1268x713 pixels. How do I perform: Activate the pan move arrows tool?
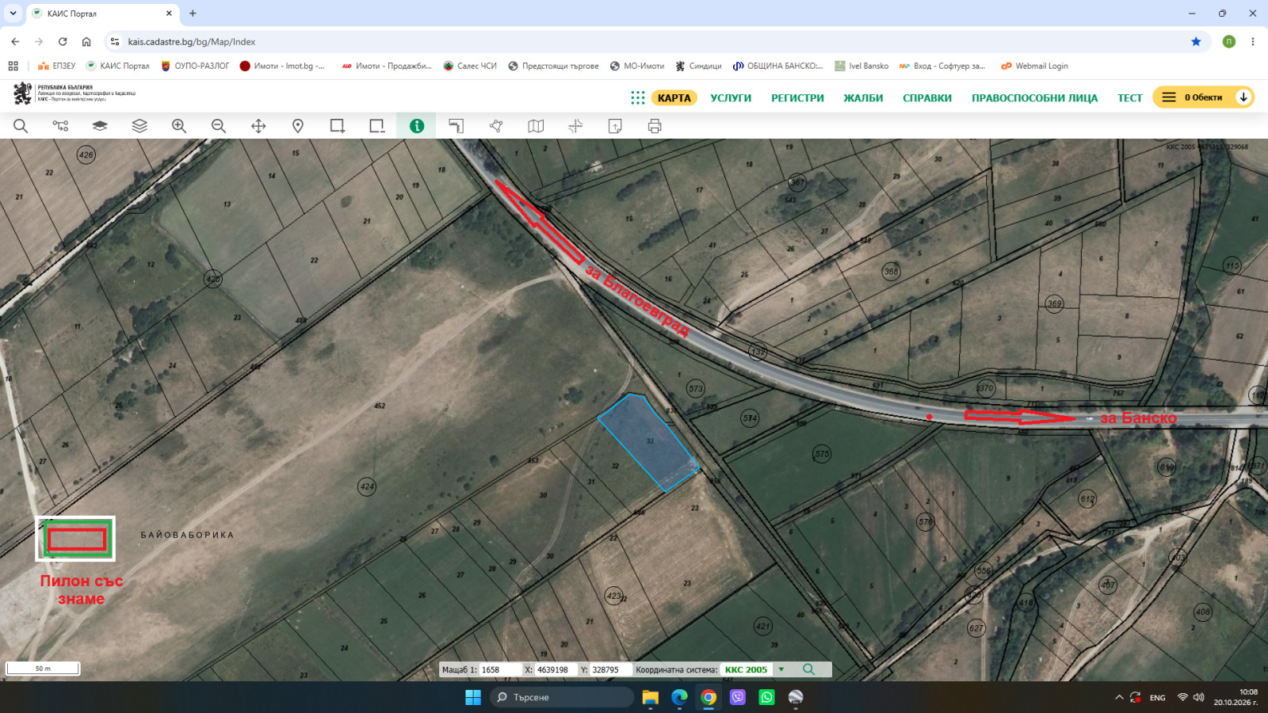(258, 126)
